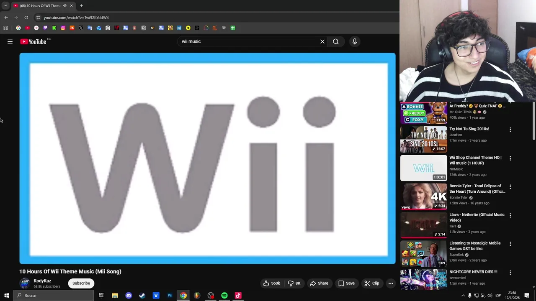This screenshot has width=536, height=301.
Task: Open NIGHTCORE NEVER DIES video title
Action: (x=473, y=272)
